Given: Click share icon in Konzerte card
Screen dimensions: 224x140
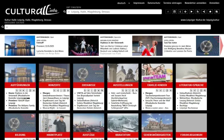Looking at the screenshot, I should click(58, 90).
